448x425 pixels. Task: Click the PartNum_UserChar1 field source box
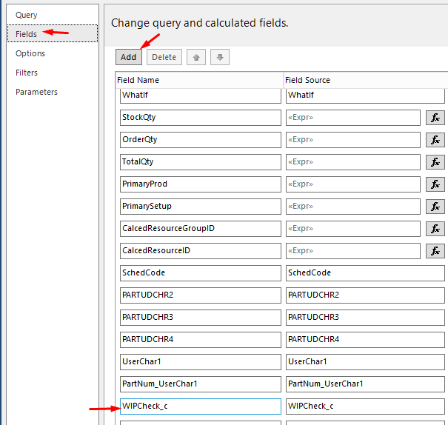(x=365, y=384)
